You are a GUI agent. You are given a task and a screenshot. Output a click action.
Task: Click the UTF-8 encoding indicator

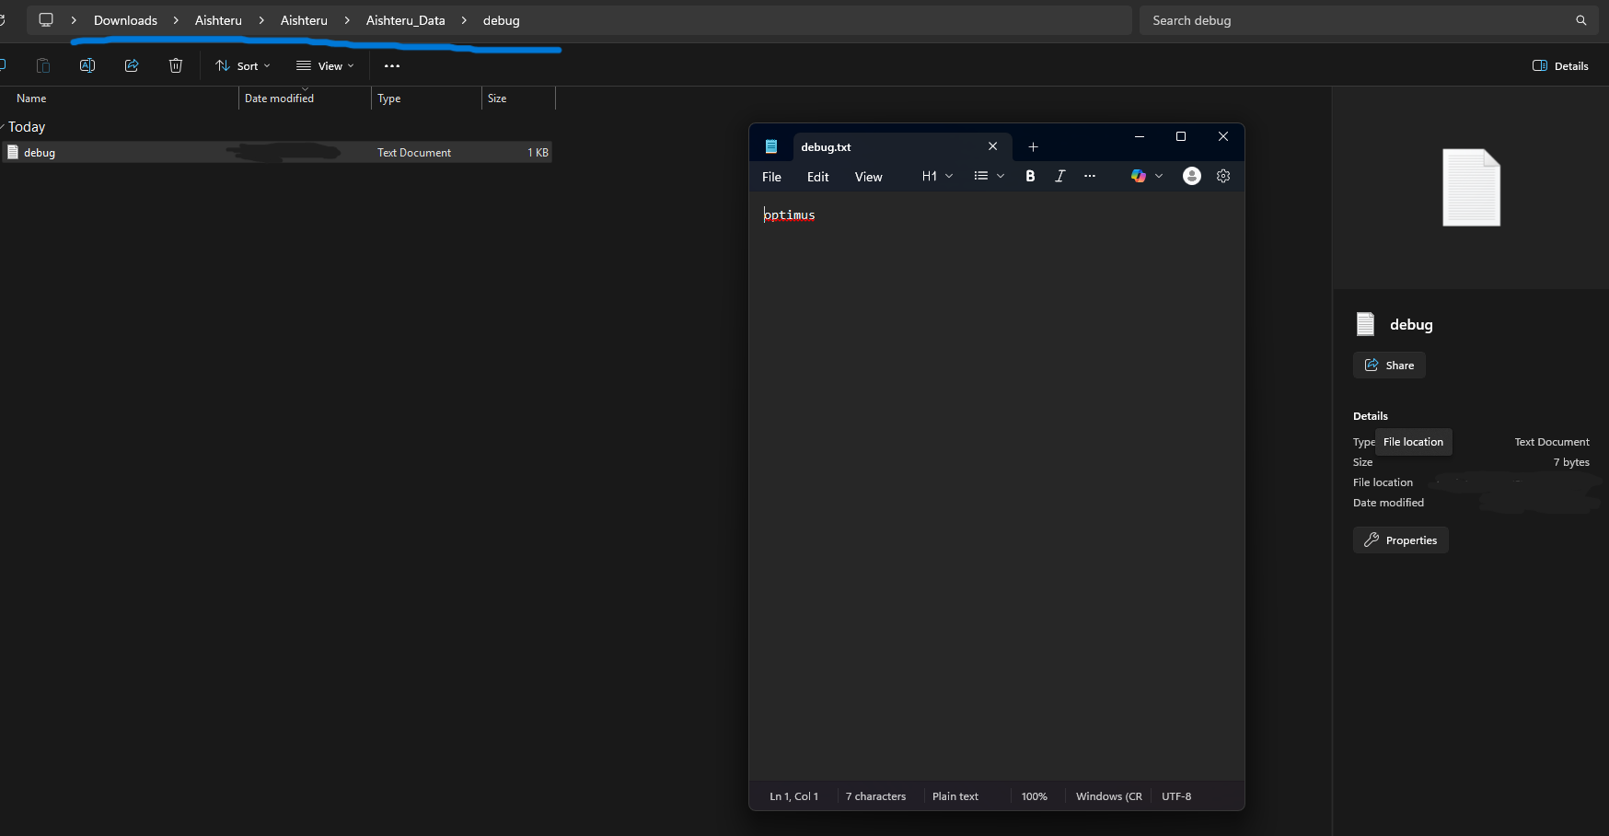click(x=1176, y=796)
